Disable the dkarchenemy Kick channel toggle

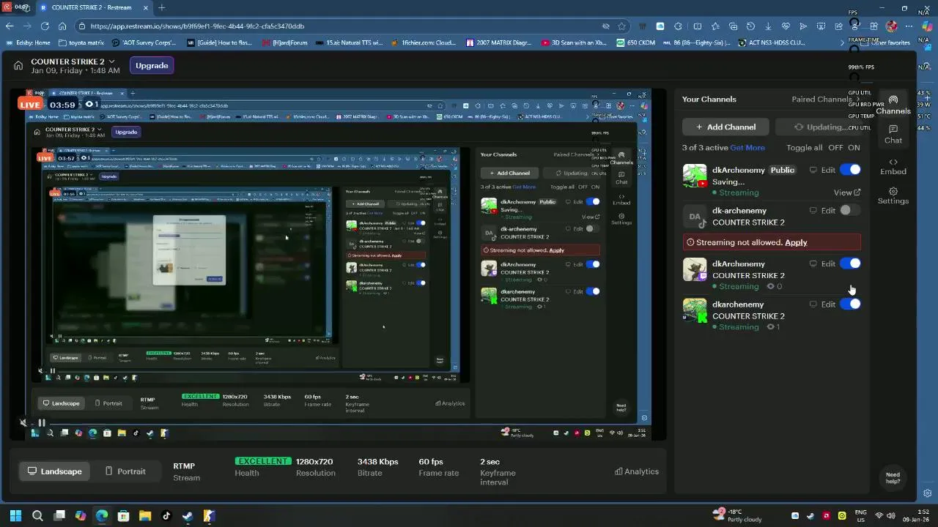(850, 304)
